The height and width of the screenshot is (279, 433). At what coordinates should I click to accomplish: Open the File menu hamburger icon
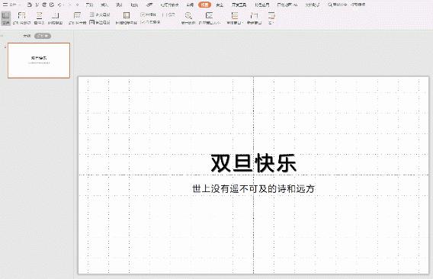tap(5, 5)
